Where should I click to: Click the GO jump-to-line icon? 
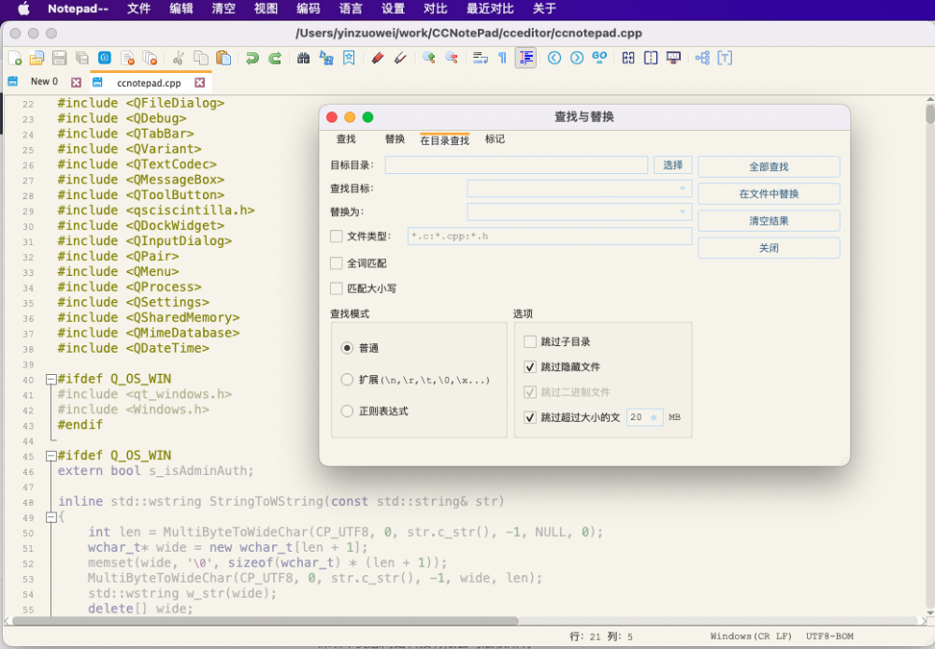point(599,58)
